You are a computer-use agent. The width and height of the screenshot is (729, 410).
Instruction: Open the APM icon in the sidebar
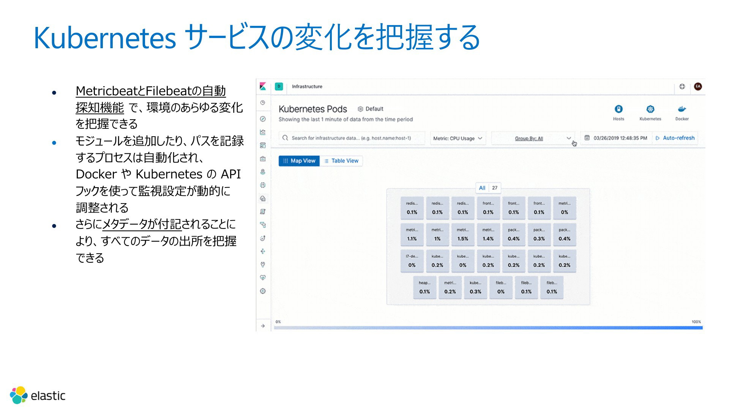[x=263, y=225]
